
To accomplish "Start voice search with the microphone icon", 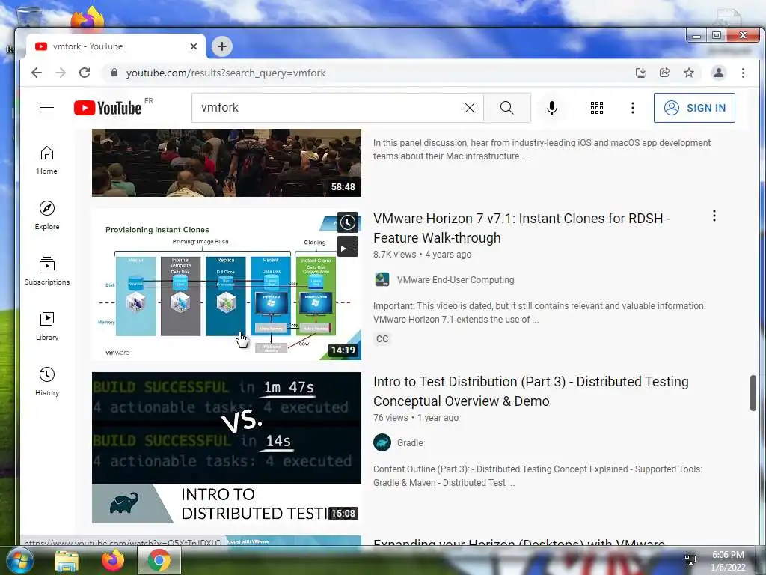I will coord(552,108).
